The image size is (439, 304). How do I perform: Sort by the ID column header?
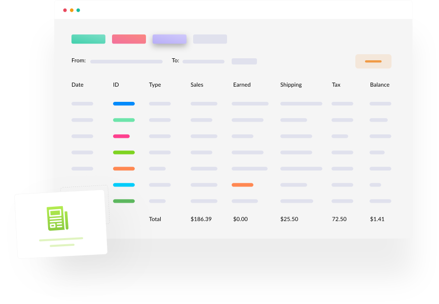click(116, 85)
